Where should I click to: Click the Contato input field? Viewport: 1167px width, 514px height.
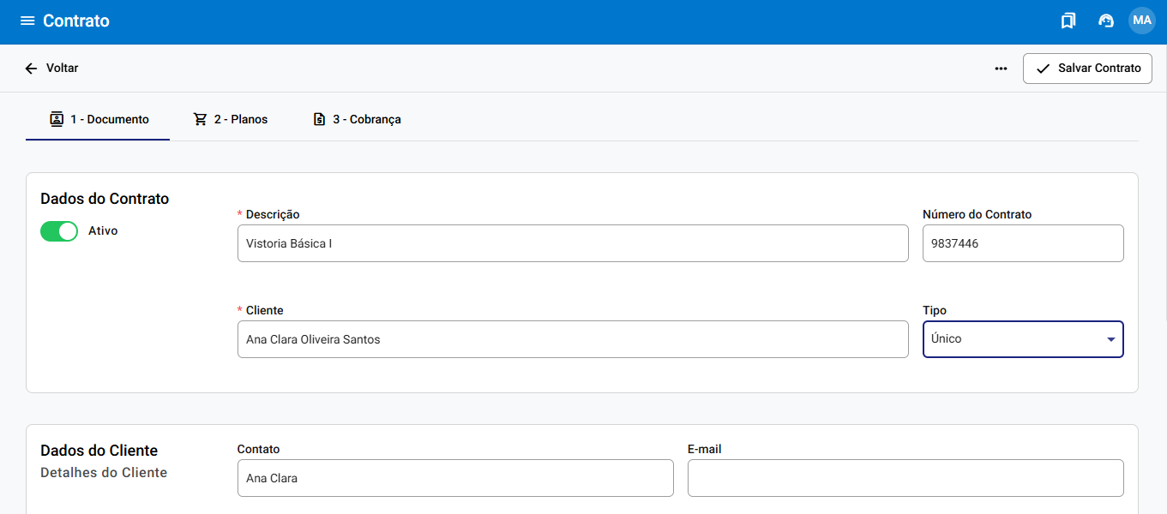click(454, 478)
